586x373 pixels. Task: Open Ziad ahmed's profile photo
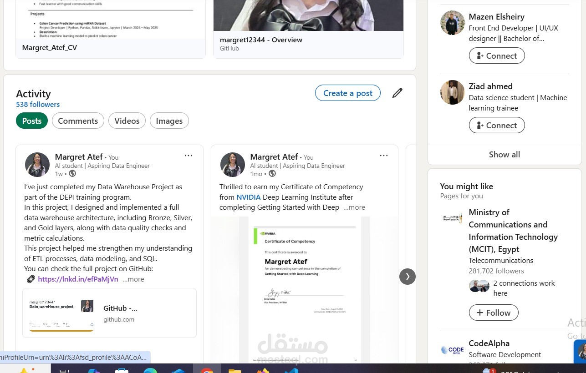[453, 92]
